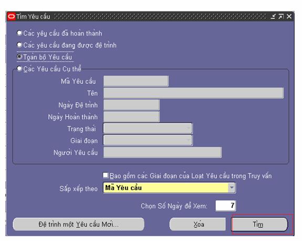Expand the 'Trạng thái' dropdown list
The height and width of the screenshot is (241, 302).
point(189,128)
